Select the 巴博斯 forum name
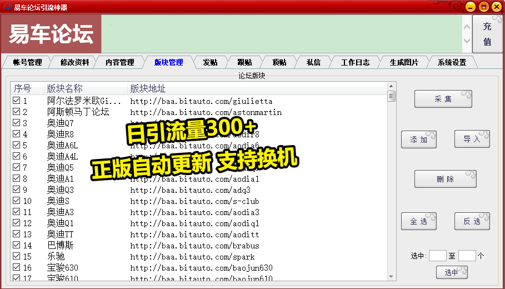505x289 pixels. click(x=60, y=246)
